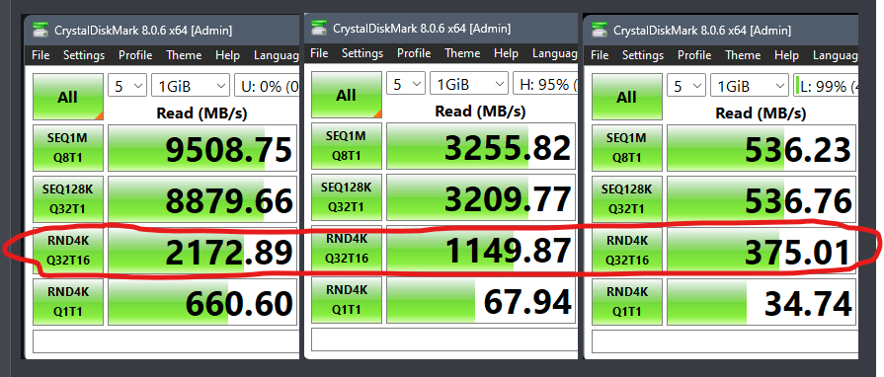This screenshot has height=377, width=884.
Task: Click the 34.74 read result
Action: coord(762,301)
